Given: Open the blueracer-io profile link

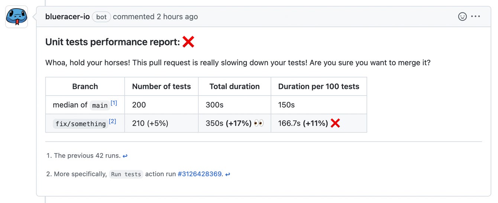Looking at the screenshot, I should click(67, 17).
